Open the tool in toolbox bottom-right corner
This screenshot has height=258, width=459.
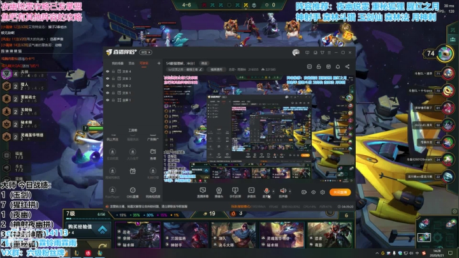[x=153, y=193]
